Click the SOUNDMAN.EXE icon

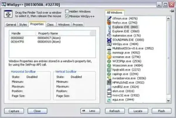tap(109, 40)
